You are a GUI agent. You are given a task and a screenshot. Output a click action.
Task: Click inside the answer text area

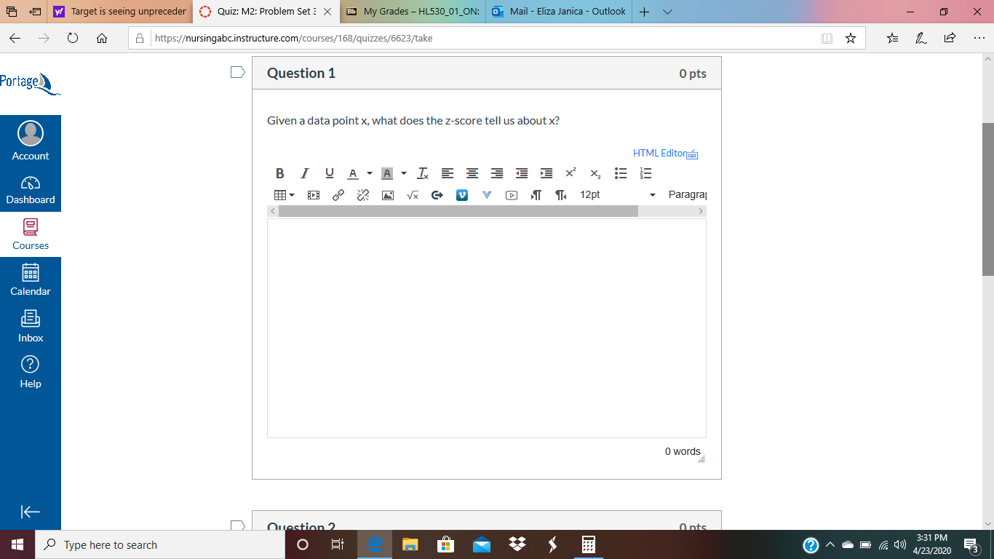pos(486,328)
